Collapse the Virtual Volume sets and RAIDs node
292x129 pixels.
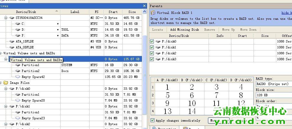point(1,53)
